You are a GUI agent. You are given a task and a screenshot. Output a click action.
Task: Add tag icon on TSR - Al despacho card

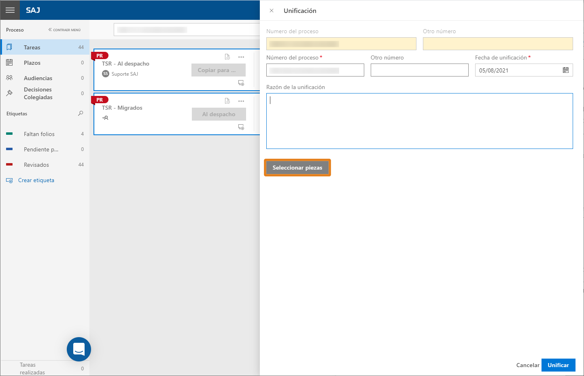[x=241, y=83]
